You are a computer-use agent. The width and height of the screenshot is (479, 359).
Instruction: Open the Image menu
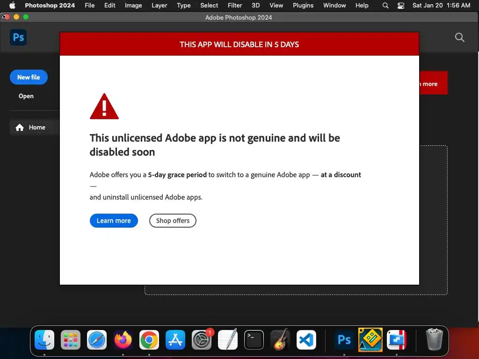tap(133, 6)
